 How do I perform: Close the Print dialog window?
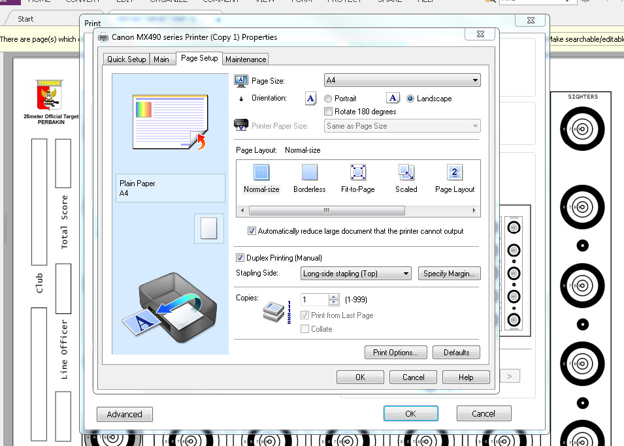531,20
